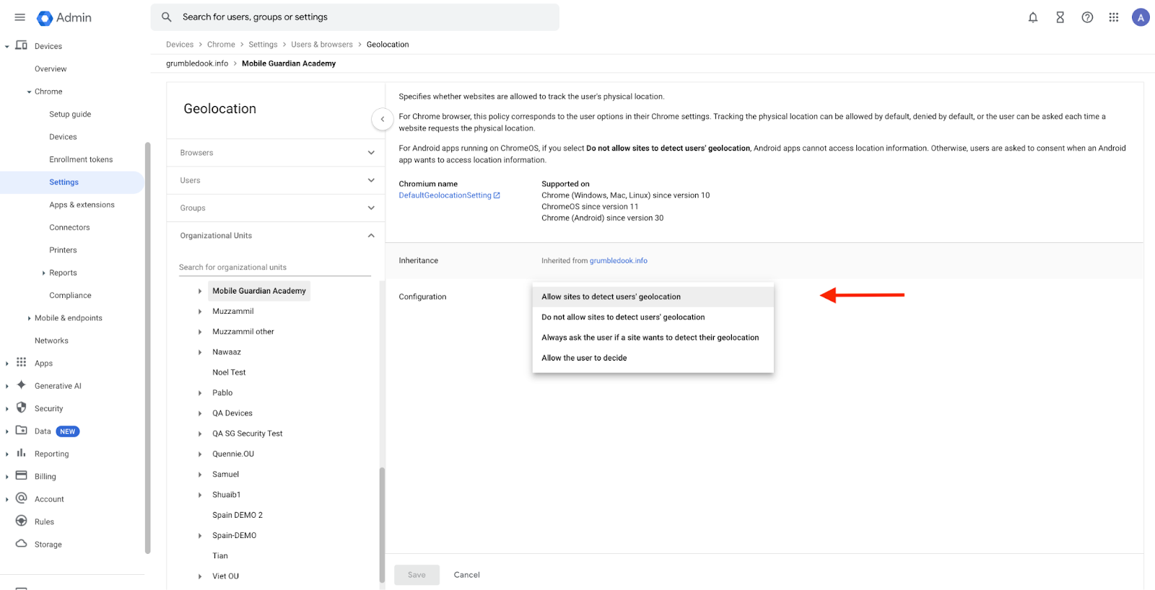Image resolution: width=1155 pixels, height=590 pixels.
Task: Expand the QA Devices unit arrow
Action: (200, 413)
